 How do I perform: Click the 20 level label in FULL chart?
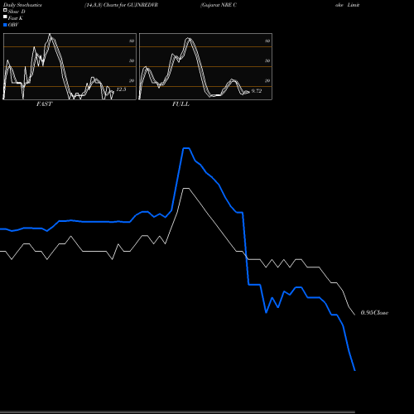click(267, 80)
